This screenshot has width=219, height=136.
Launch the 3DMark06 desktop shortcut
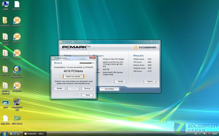tap(17, 54)
